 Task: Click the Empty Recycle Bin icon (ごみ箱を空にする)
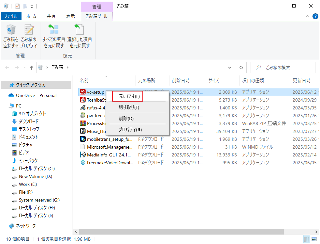(x=11, y=36)
